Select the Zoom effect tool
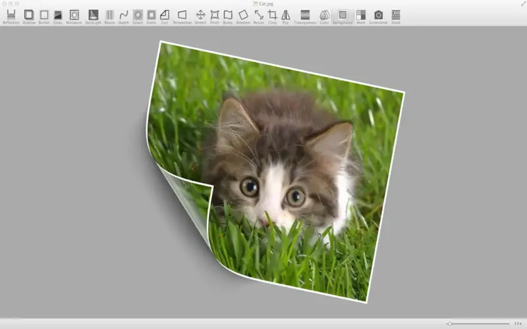Image resolution: width=527 pixels, height=329 pixels. (152, 17)
